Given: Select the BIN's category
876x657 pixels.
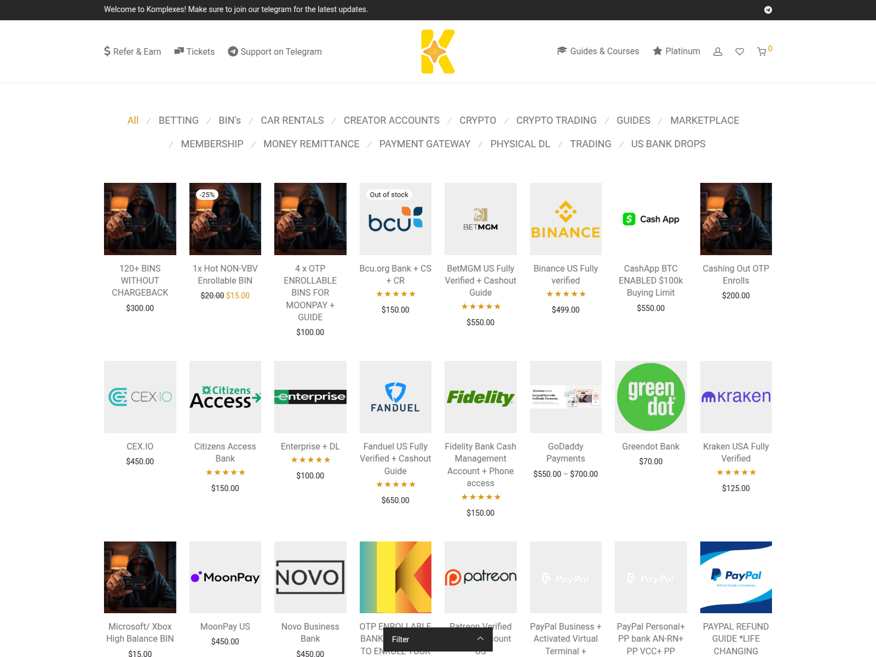Looking at the screenshot, I should 229,120.
